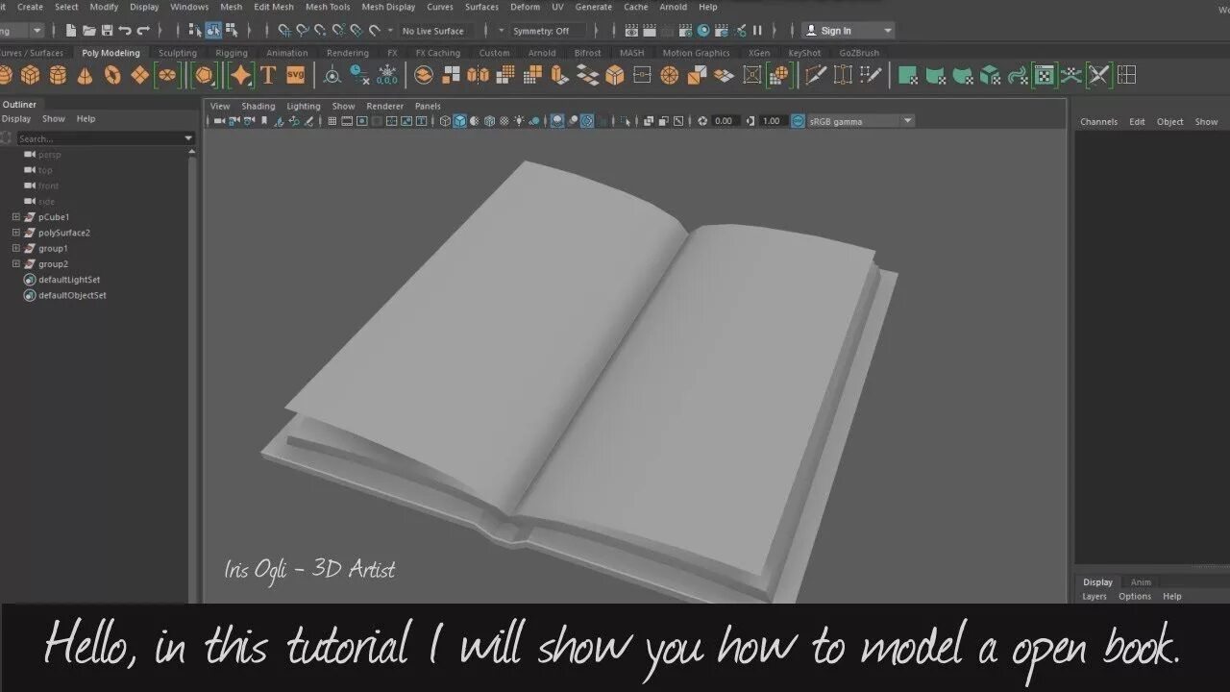Toggle the Select by component type mode
The width and height of the screenshot is (1230, 692).
tap(231, 31)
